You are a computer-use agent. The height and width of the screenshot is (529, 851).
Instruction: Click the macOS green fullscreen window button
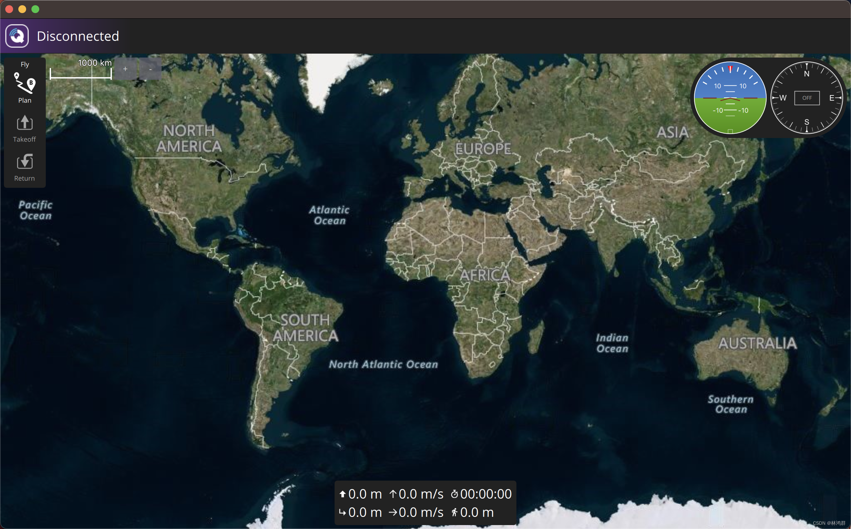(35, 9)
